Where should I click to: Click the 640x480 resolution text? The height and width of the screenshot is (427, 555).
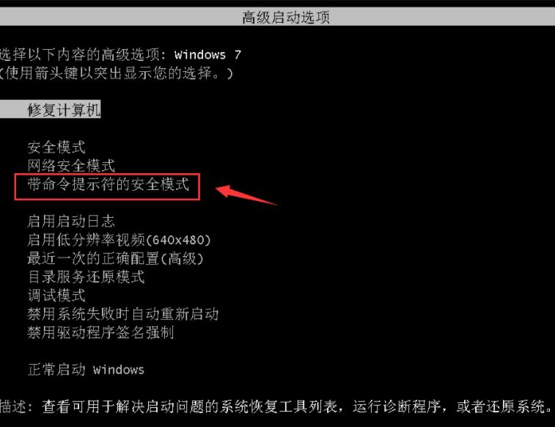178,240
